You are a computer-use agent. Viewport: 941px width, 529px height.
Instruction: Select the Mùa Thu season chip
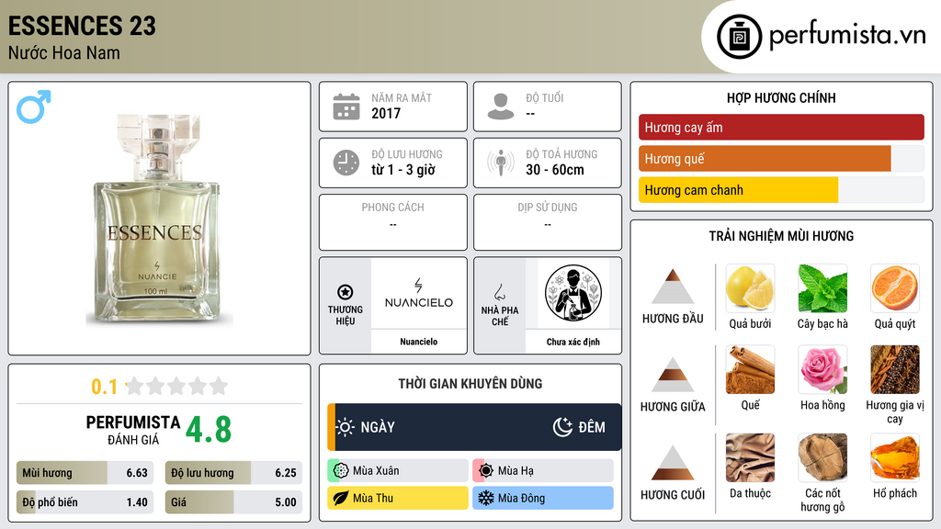coord(397,498)
